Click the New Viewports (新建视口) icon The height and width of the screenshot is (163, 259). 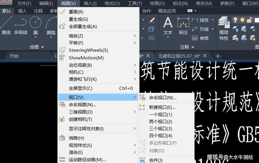click(142, 107)
